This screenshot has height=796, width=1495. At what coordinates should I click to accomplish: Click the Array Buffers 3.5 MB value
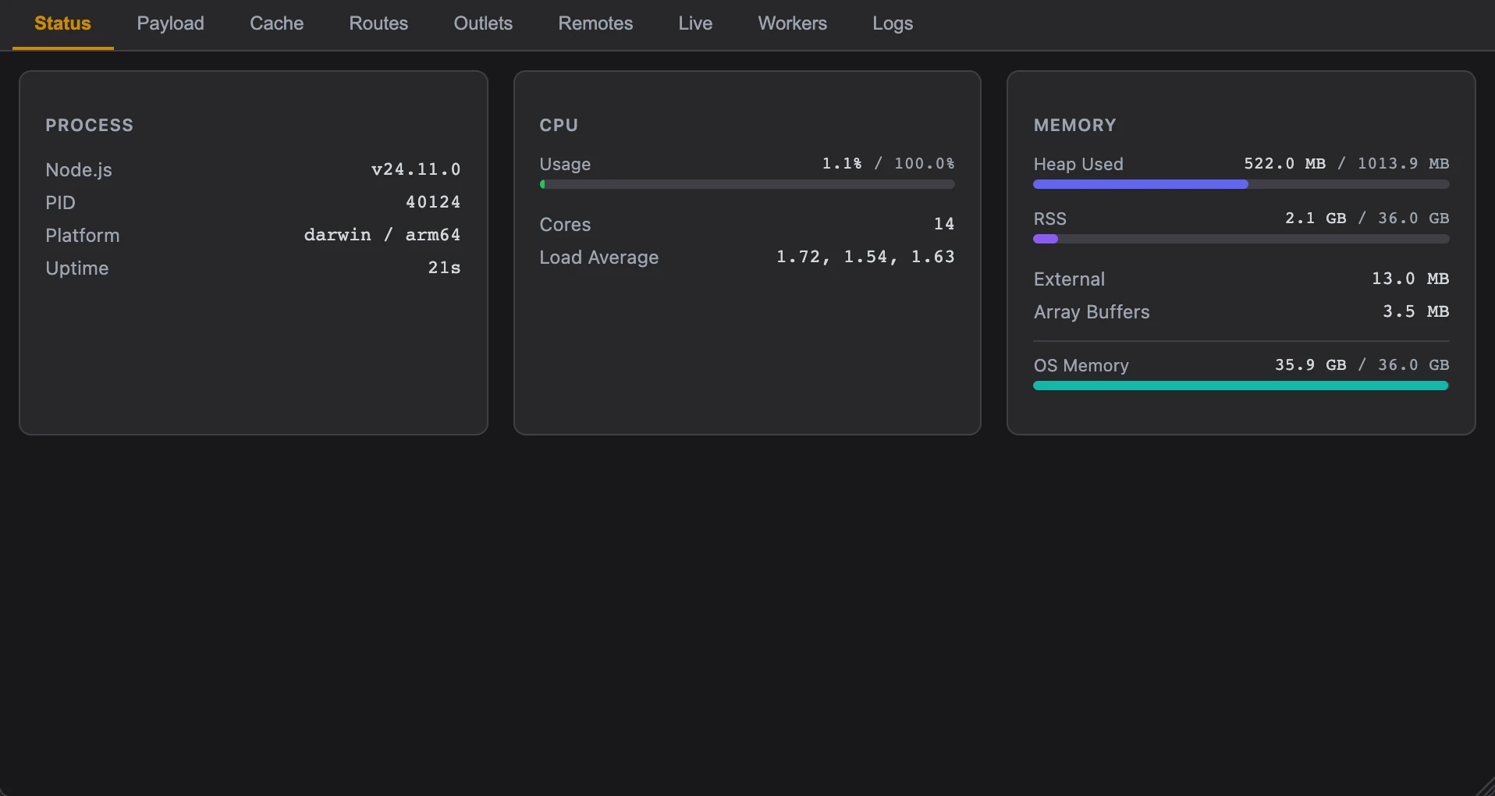coord(1415,311)
